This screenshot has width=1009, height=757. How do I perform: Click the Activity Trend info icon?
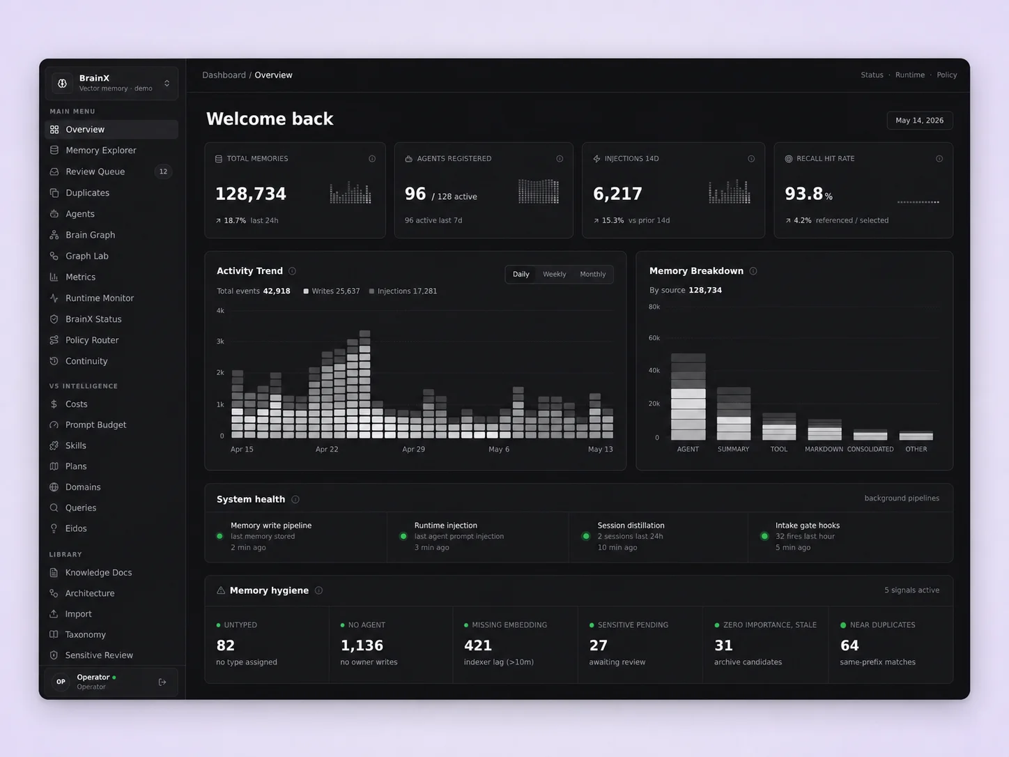(293, 271)
